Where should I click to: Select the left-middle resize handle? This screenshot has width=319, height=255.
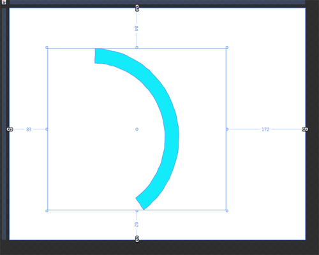(47, 129)
